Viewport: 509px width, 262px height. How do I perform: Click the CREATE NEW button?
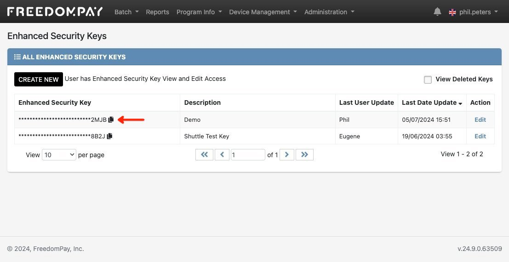tap(38, 79)
